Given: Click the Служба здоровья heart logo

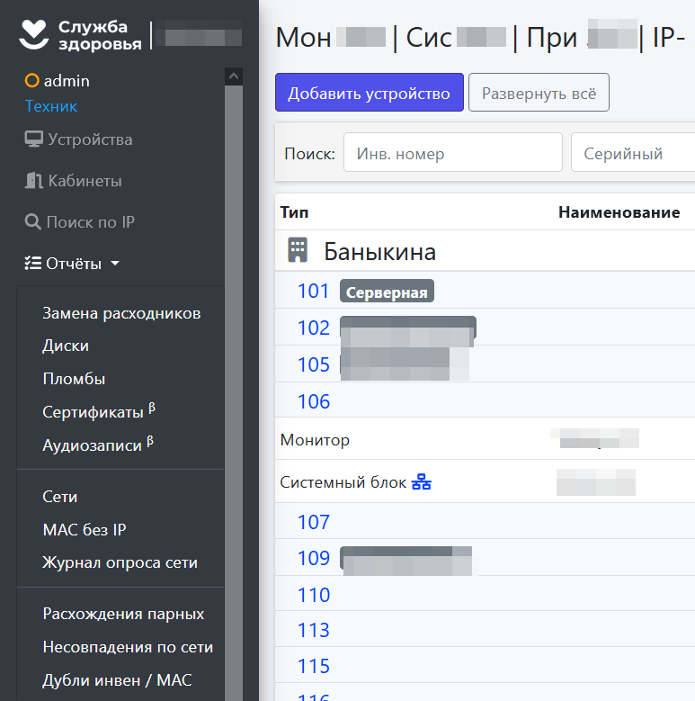Looking at the screenshot, I should point(33,34).
